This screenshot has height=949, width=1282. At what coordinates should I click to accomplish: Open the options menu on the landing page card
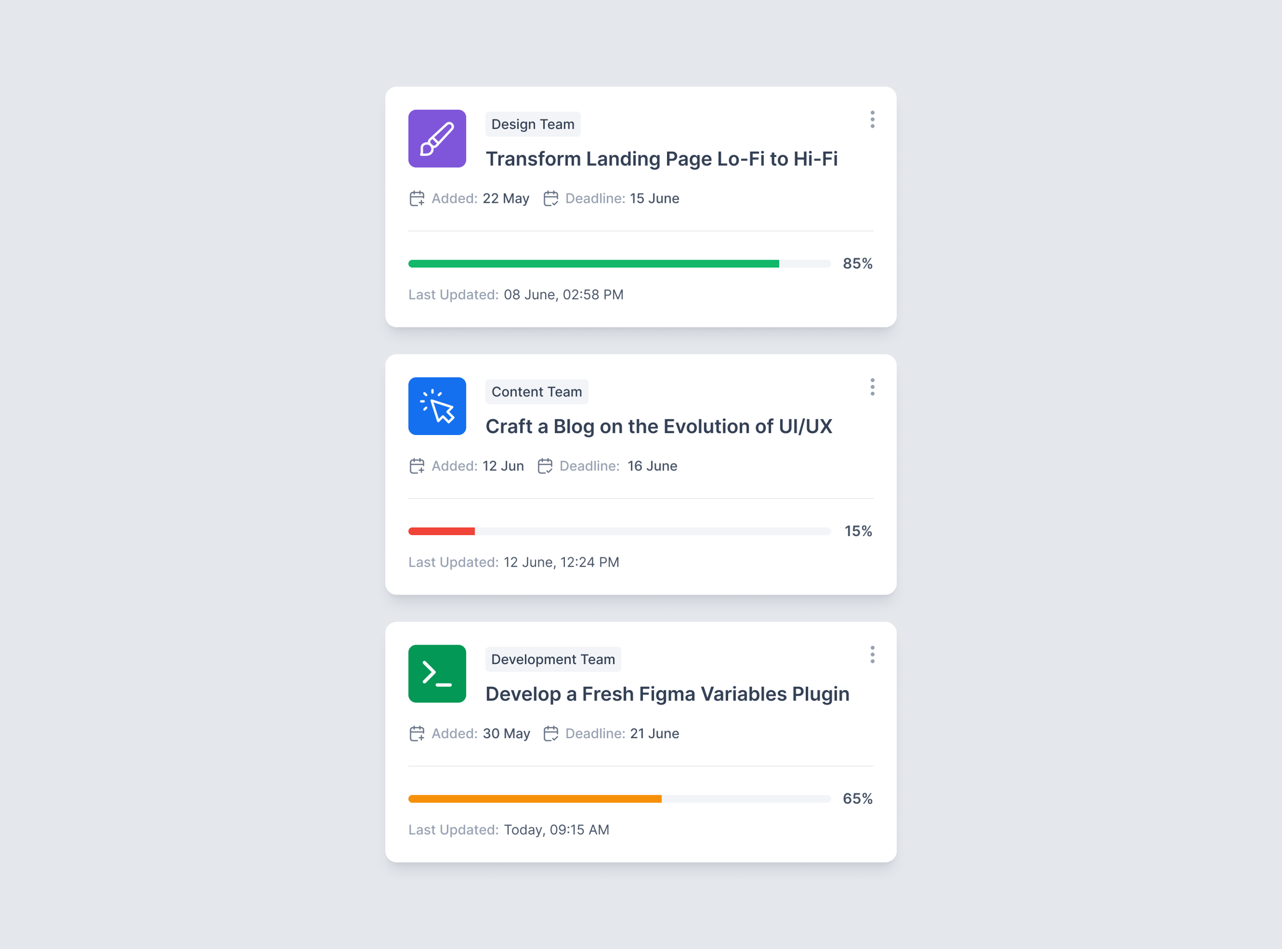(x=872, y=120)
